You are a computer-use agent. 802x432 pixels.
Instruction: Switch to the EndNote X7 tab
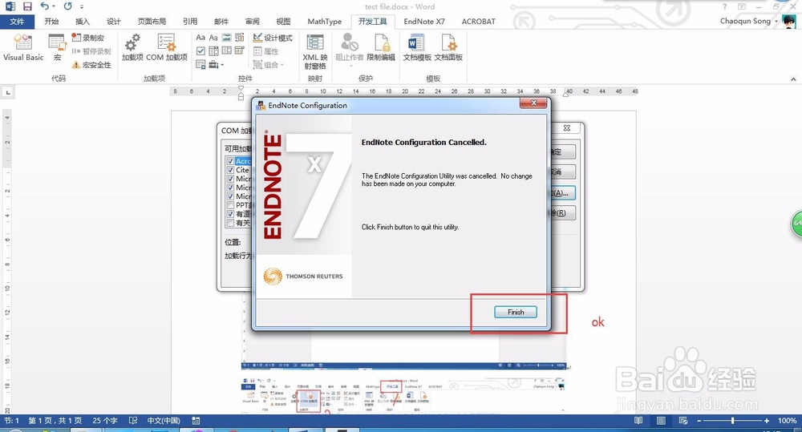(x=424, y=21)
